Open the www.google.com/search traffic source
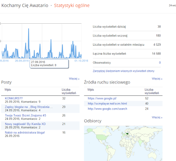The width and height of the screenshot is (176, 161). coord(107,109)
